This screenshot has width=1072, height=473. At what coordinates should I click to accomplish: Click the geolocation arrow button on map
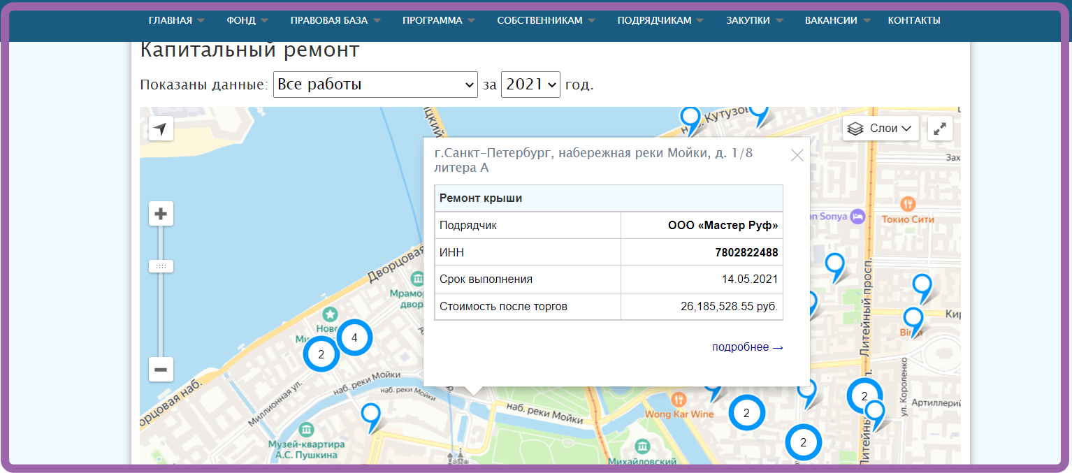(161, 129)
